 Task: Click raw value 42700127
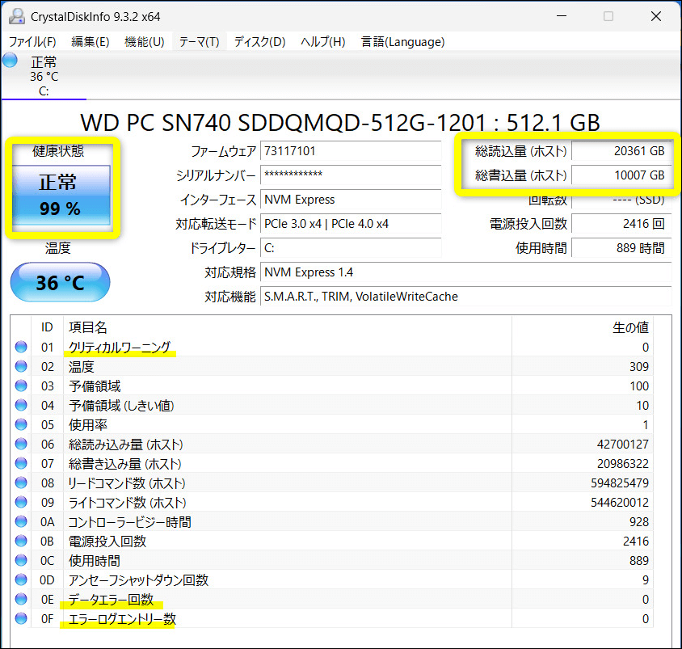point(622,444)
